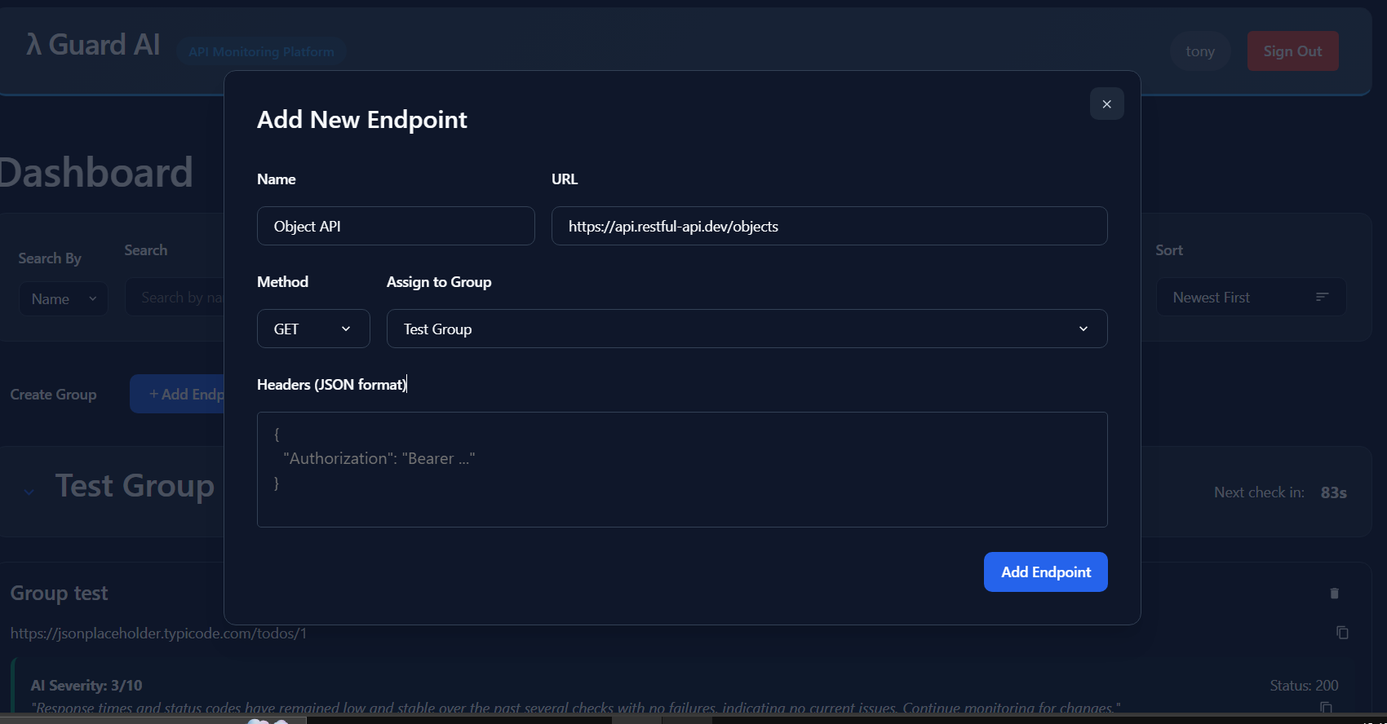Close the Add New Endpoint dialog
Viewport: 1387px width, 724px height.
[x=1106, y=104]
